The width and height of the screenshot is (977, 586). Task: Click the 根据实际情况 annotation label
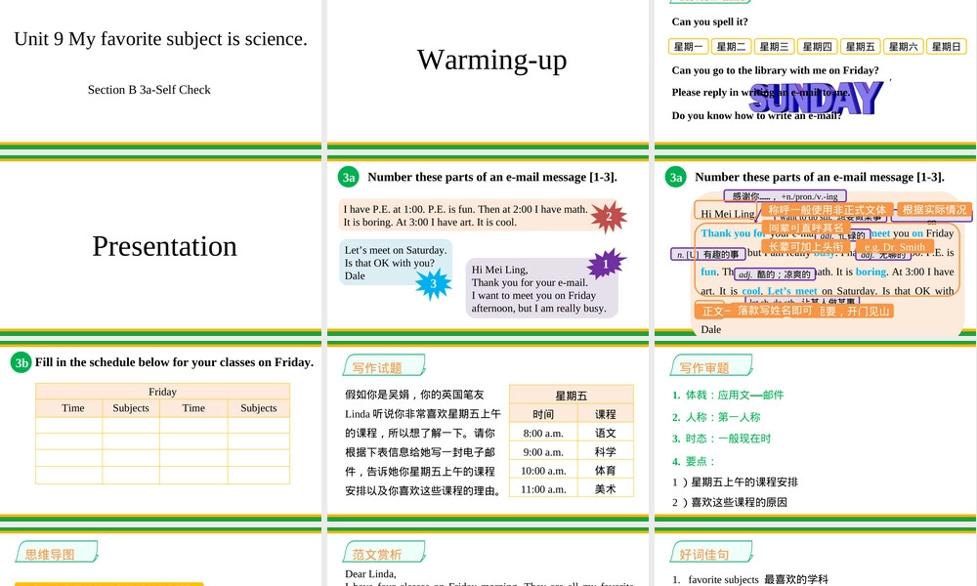(x=934, y=210)
